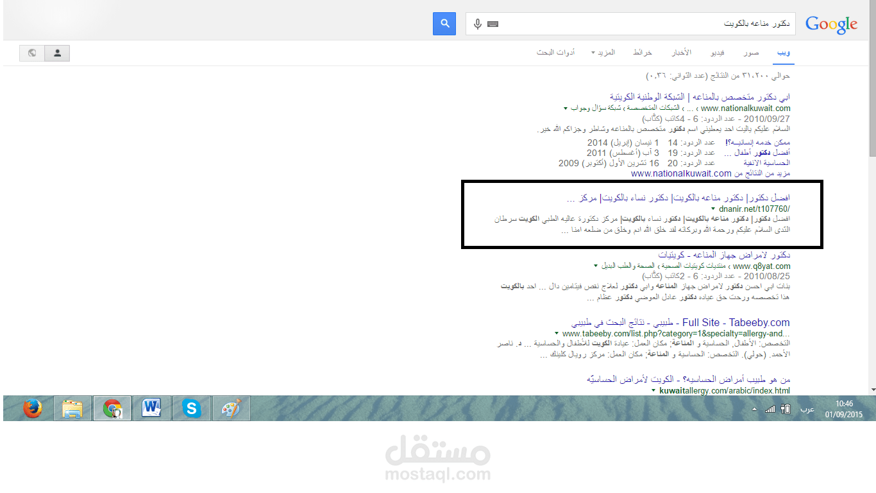Click the Chrome taskbar icon
This screenshot has height=493, width=876.
pyautogui.click(x=112, y=408)
